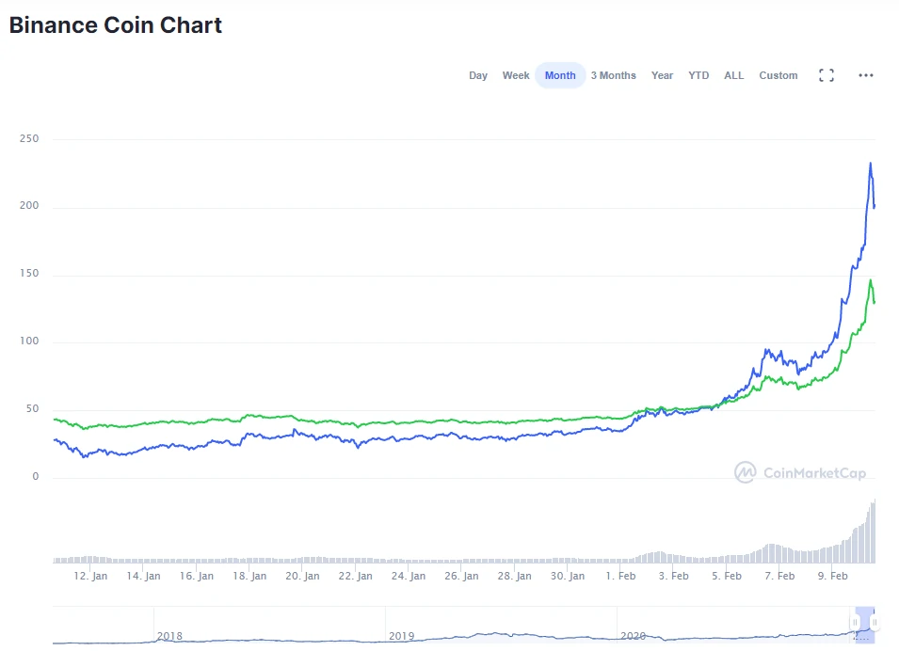This screenshot has height=651, width=899.
Task: Open the three-dot more options menu
Action: click(x=866, y=75)
